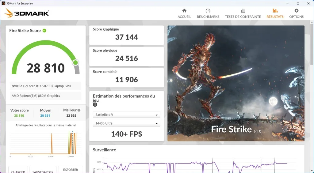The image size is (314, 173).
Task: Click the score distribution histogram chart
Action: (x=46, y=144)
